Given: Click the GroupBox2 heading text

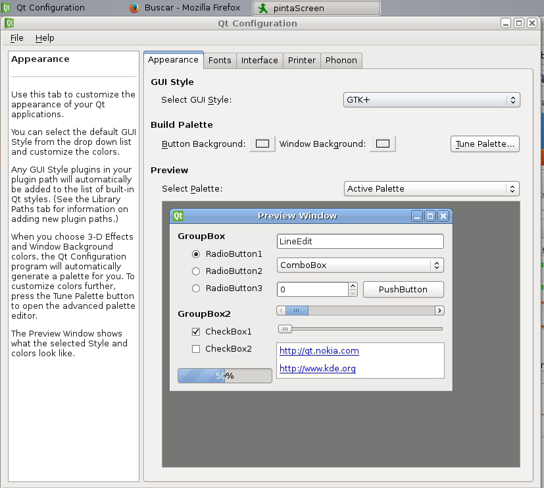Looking at the screenshot, I should [204, 314].
